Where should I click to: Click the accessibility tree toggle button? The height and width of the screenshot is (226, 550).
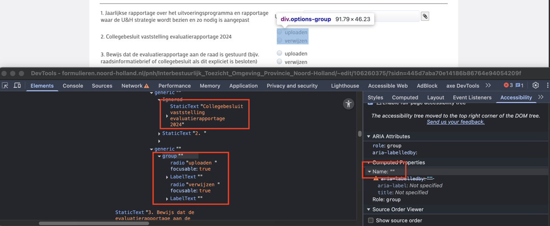349,104
